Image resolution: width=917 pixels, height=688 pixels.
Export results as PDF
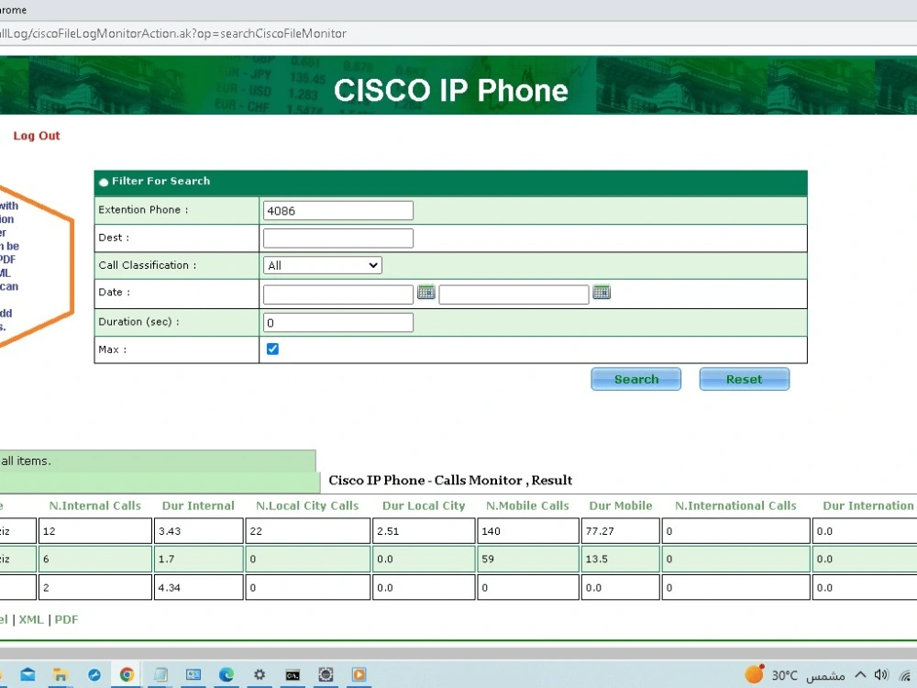point(66,619)
